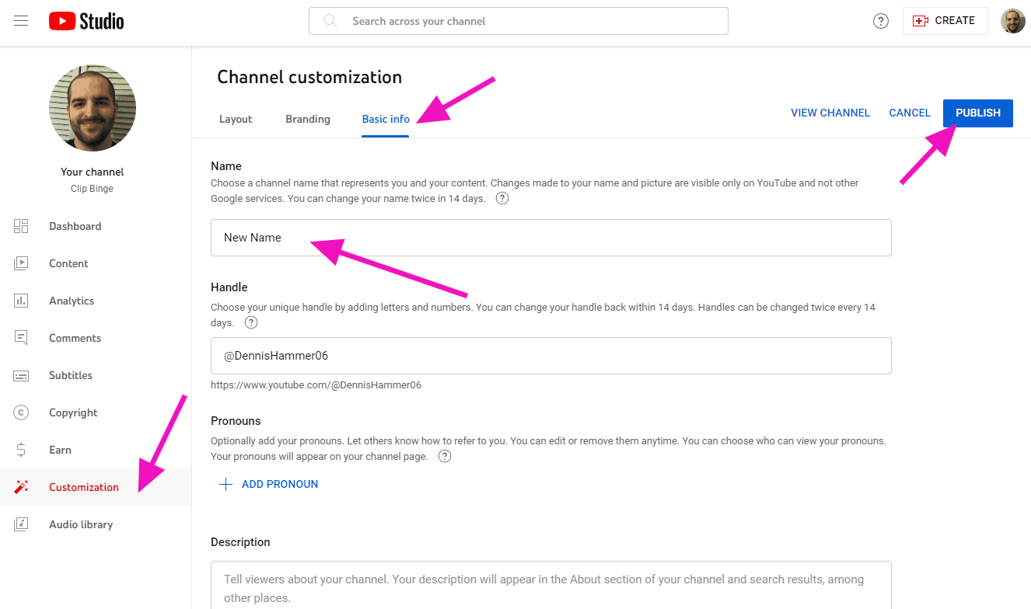
Task: Switch to the Branding tab
Action: coord(308,119)
